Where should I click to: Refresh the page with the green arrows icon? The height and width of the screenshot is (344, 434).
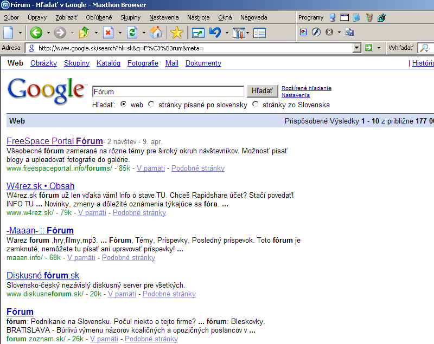click(x=132, y=33)
